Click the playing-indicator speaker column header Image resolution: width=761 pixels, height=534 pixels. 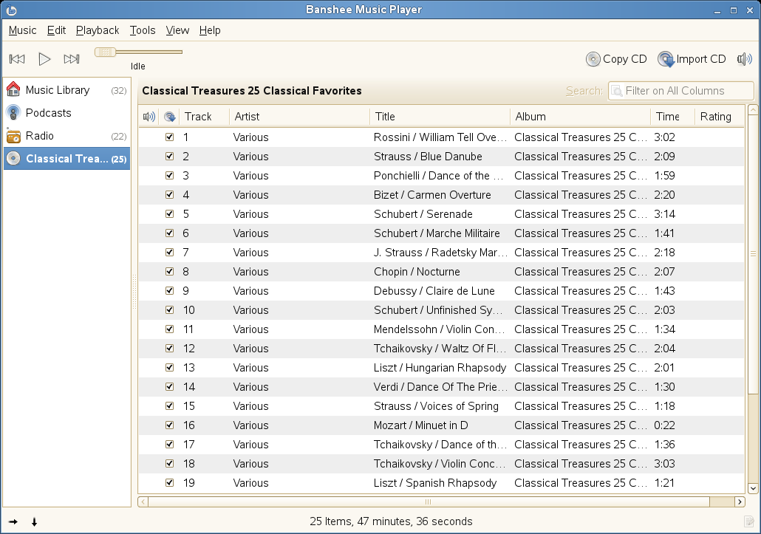tap(149, 117)
